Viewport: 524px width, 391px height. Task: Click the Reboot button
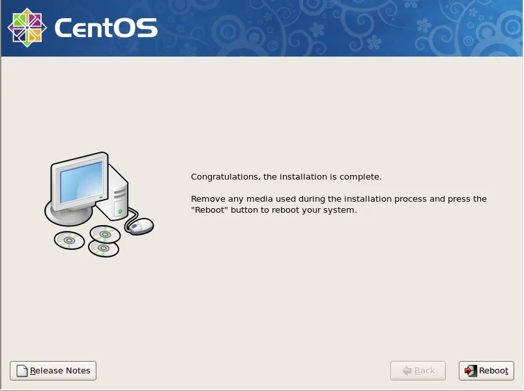pyautogui.click(x=486, y=371)
